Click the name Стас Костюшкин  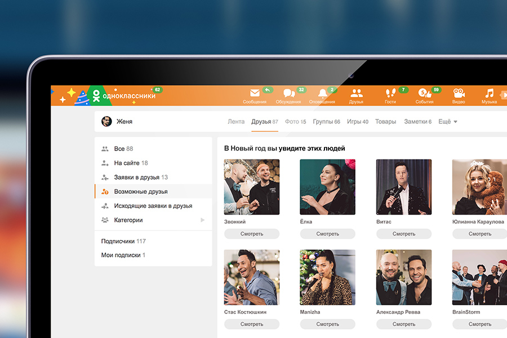[x=245, y=312]
